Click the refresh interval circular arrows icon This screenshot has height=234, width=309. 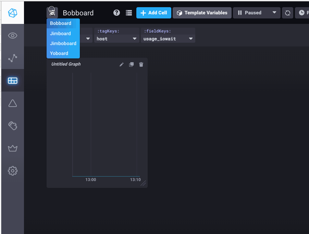click(287, 13)
